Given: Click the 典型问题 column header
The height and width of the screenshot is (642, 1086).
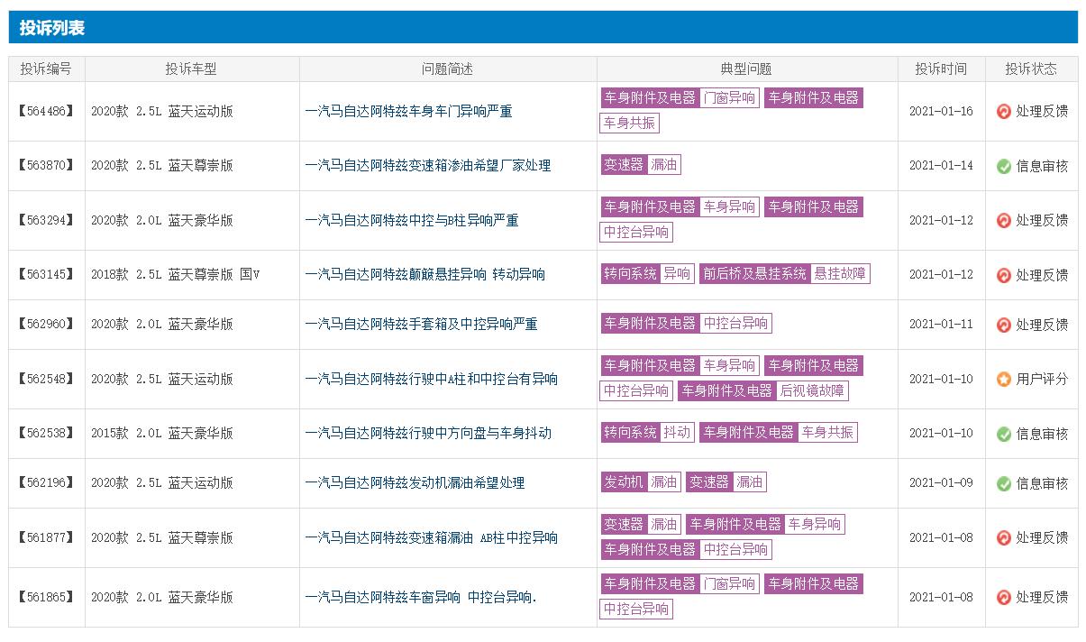Looking at the screenshot, I should click(746, 69).
